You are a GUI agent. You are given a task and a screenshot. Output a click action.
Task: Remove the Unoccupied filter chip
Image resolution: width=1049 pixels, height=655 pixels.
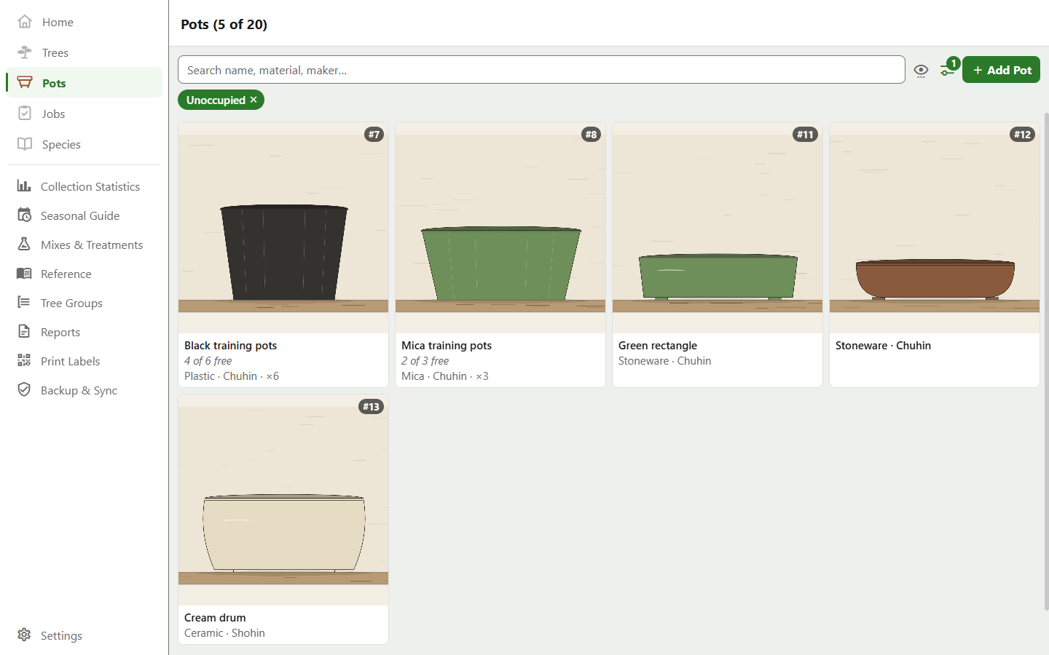[x=254, y=100]
